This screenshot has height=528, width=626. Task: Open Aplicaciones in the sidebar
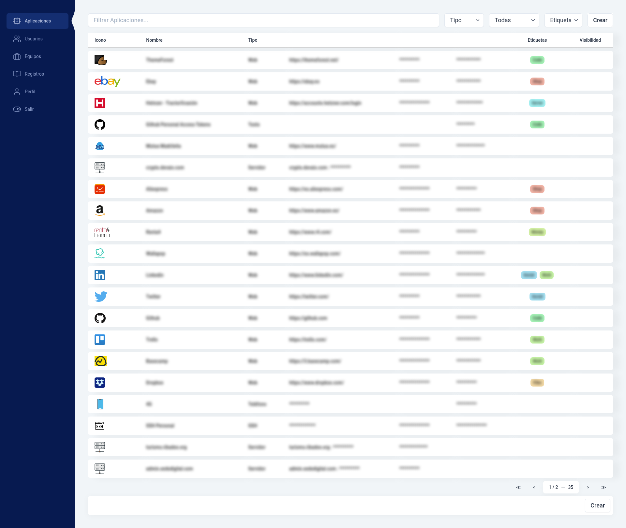point(37,21)
